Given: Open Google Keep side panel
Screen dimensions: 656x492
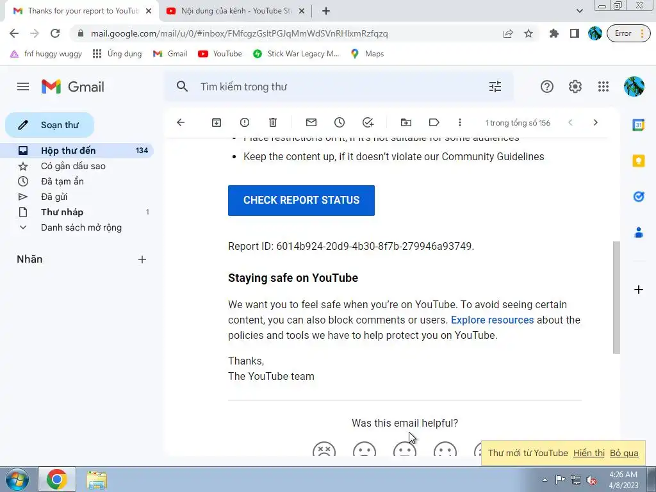Looking at the screenshot, I should tap(639, 161).
